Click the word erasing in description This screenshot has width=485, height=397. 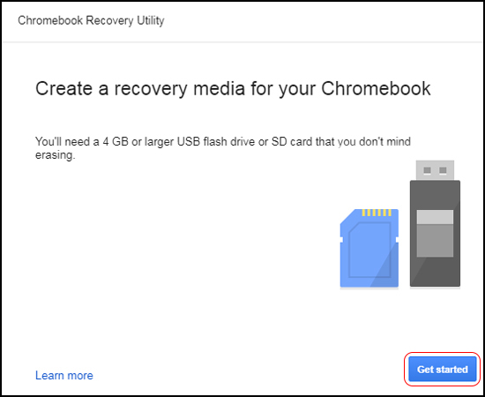click(x=56, y=155)
